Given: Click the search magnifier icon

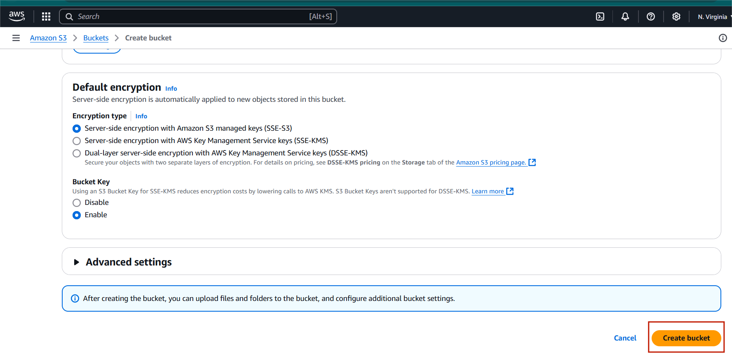Looking at the screenshot, I should click(x=69, y=16).
